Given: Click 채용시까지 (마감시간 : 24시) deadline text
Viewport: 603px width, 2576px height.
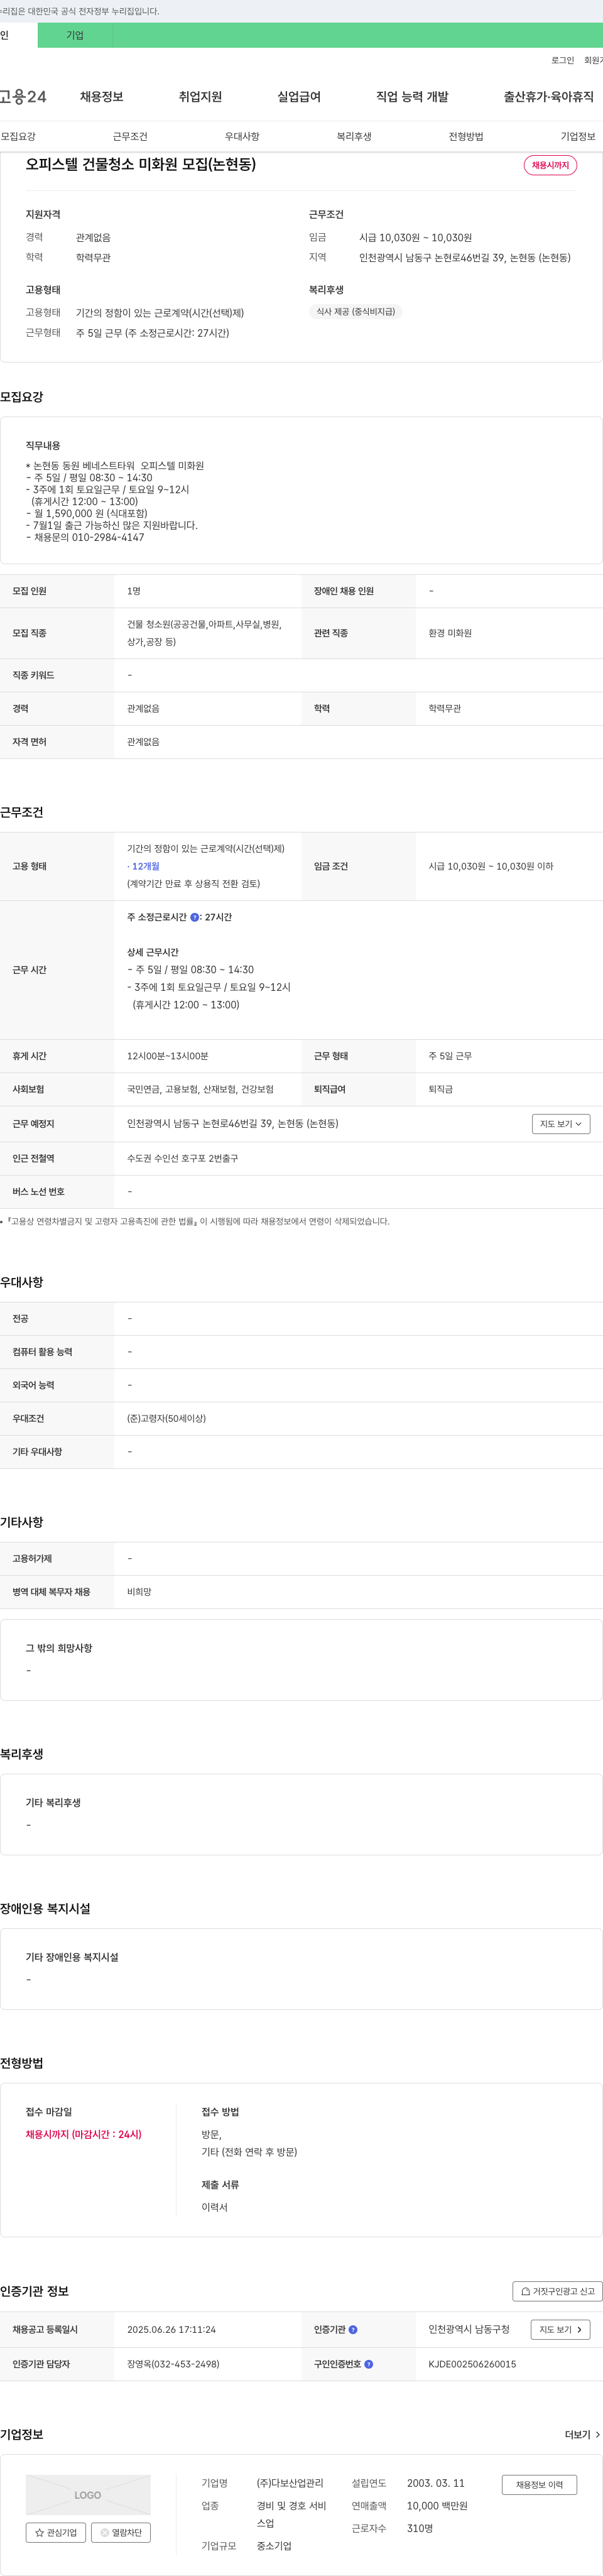Looking at the screenshot, I should click(x=83, y=2134).
